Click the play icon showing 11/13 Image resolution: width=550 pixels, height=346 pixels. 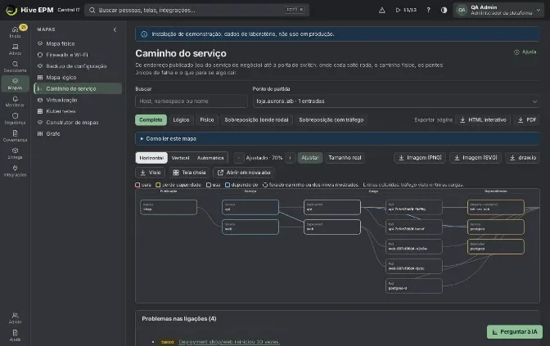398,10
